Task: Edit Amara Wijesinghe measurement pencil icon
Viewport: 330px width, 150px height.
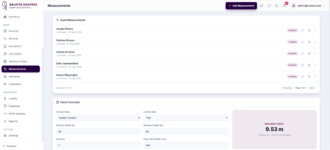Action: (x=302, y=76)
